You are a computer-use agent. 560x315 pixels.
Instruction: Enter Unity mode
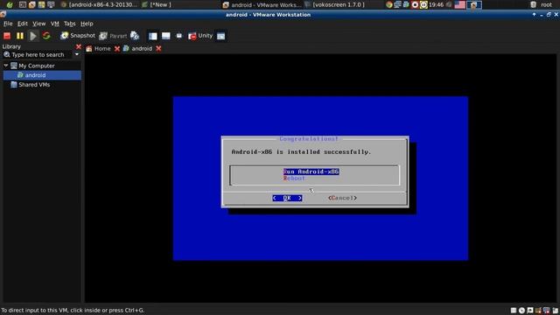[200, 36]
